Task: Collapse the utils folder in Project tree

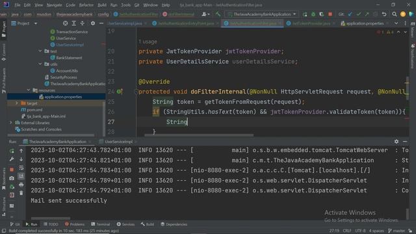Action: tap(40, 64)
